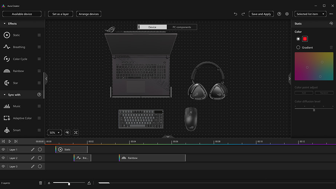Click the red color swatch
Image resolution: width=336 pixels, height=189 pixels.
click(305, 39)
